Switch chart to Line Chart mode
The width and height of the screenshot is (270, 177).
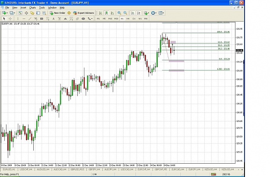pos(112,13)
